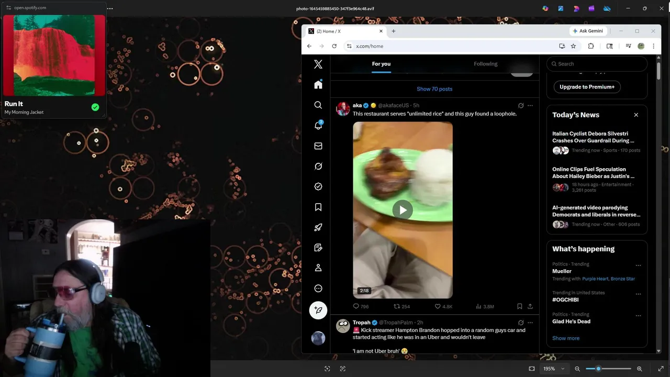Switch to the For you tab
Viewport: 670px width, 377px height.
pyautogui.click(x=381, y=64)
